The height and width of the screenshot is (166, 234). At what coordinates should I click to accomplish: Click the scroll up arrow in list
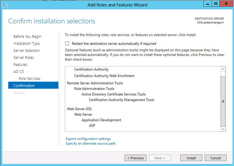click(x=223, y=69)
